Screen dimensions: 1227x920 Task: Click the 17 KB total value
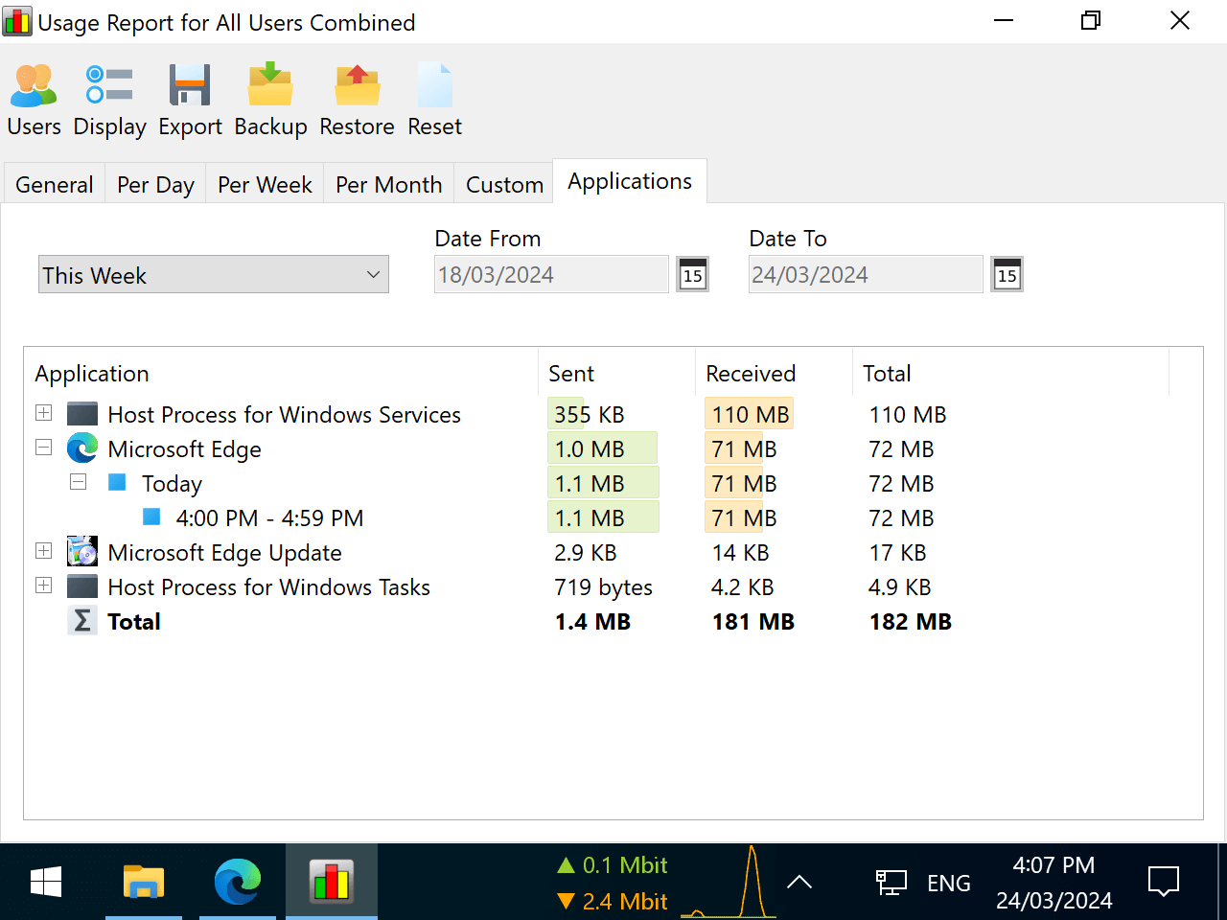click(x=897, y=553)
